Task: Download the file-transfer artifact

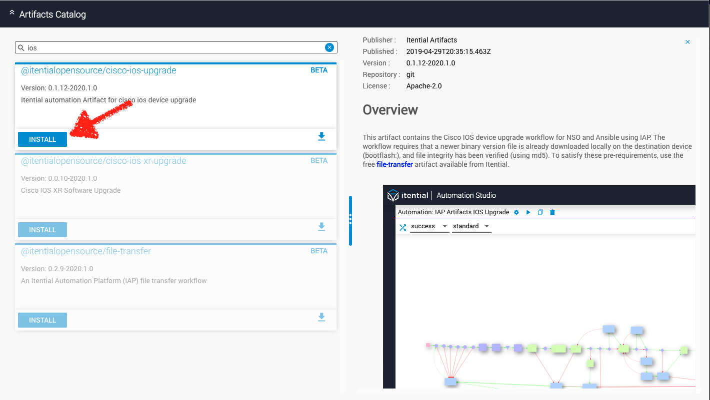Action: [x=321, y=317]
